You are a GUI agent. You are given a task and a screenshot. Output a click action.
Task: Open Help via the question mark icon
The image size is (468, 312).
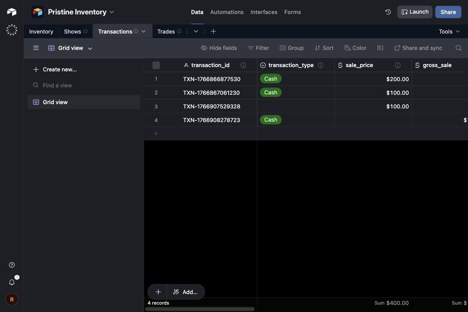(x=11, y=265)
